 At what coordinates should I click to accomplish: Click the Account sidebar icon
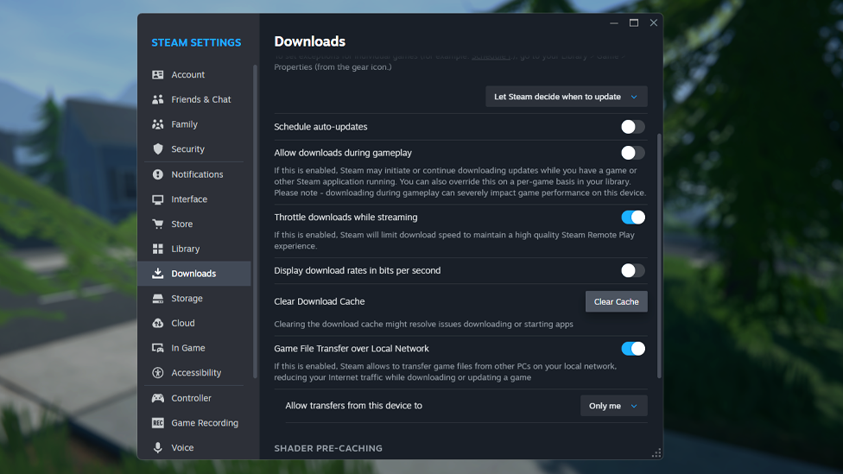point(157,75)
